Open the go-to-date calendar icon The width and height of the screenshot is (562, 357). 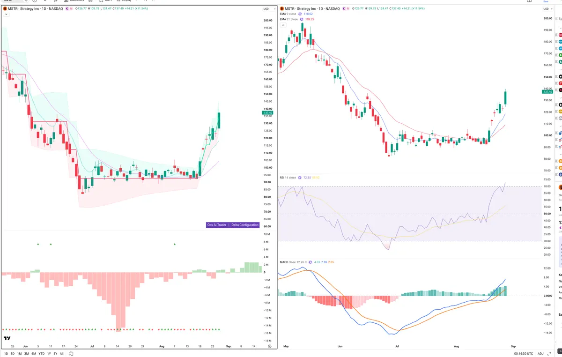click(71, 354)
